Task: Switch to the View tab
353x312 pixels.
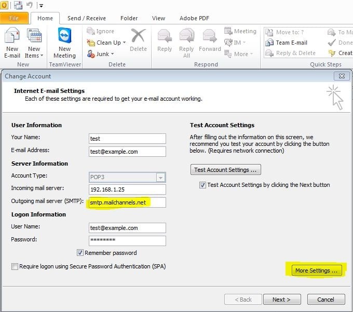Action: tap(158, 18)
